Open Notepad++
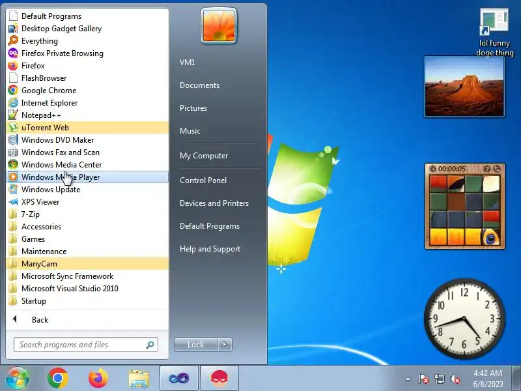 point(87,115)
